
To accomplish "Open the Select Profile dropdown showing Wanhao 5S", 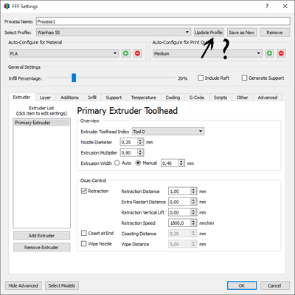I will [114, 33].
